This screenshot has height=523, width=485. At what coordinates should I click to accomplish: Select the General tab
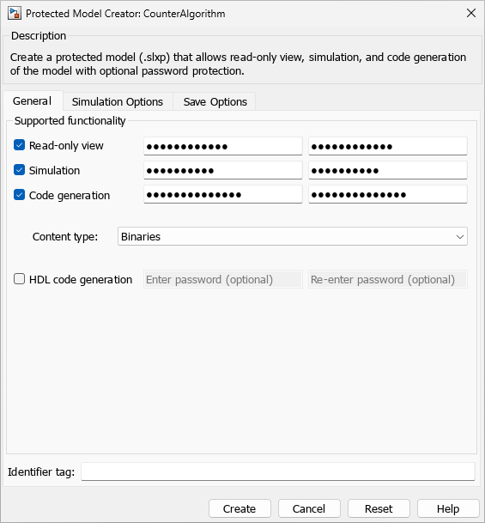coord(32,100)
